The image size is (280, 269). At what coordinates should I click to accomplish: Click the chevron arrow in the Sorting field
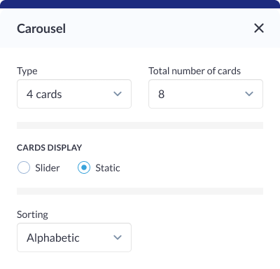(x=118, y=237)
